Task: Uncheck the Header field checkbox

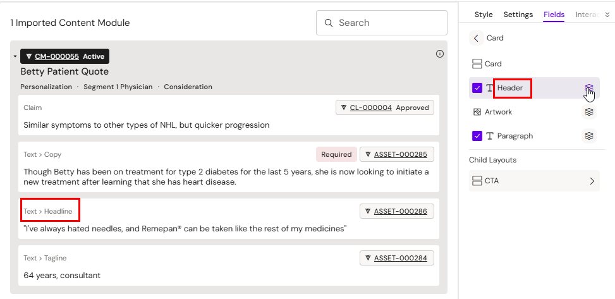Action: 477,88
